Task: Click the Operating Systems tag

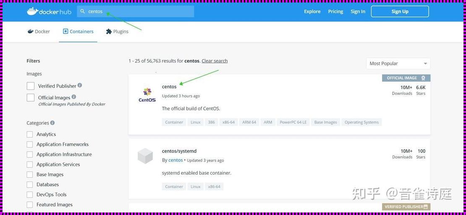Action: [361, 122]
